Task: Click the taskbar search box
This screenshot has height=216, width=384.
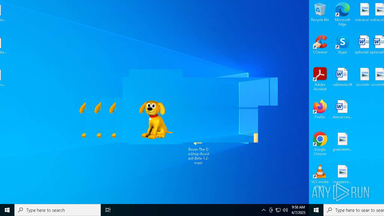Action: 58,210
